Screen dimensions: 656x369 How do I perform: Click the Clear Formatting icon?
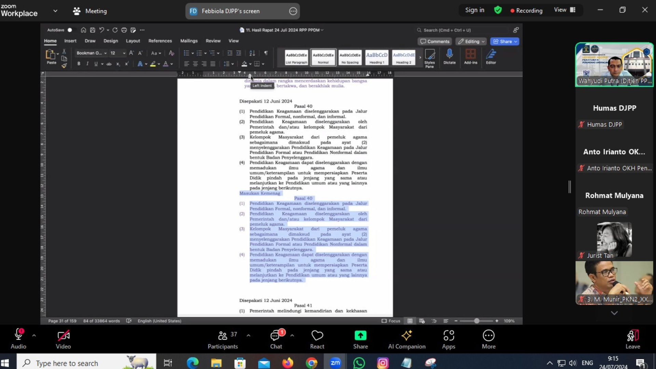(x=172, y=53)
